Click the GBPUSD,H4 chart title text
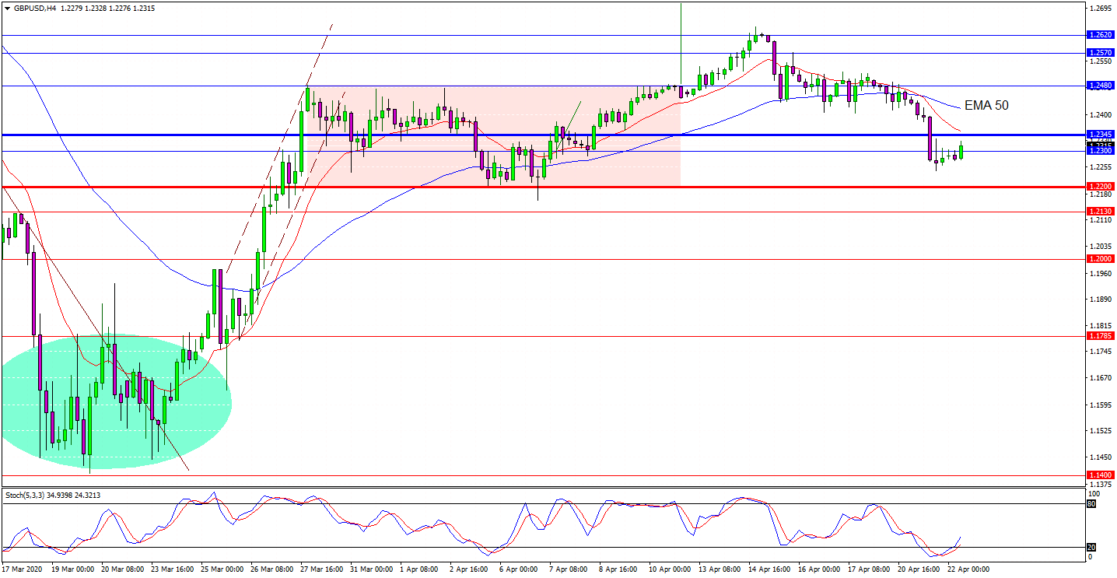This screenshot has width=1117, height=578. click(x=33, y=7)
